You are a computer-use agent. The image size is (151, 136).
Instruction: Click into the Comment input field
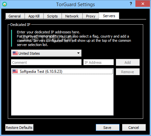[x=46, y=62]
